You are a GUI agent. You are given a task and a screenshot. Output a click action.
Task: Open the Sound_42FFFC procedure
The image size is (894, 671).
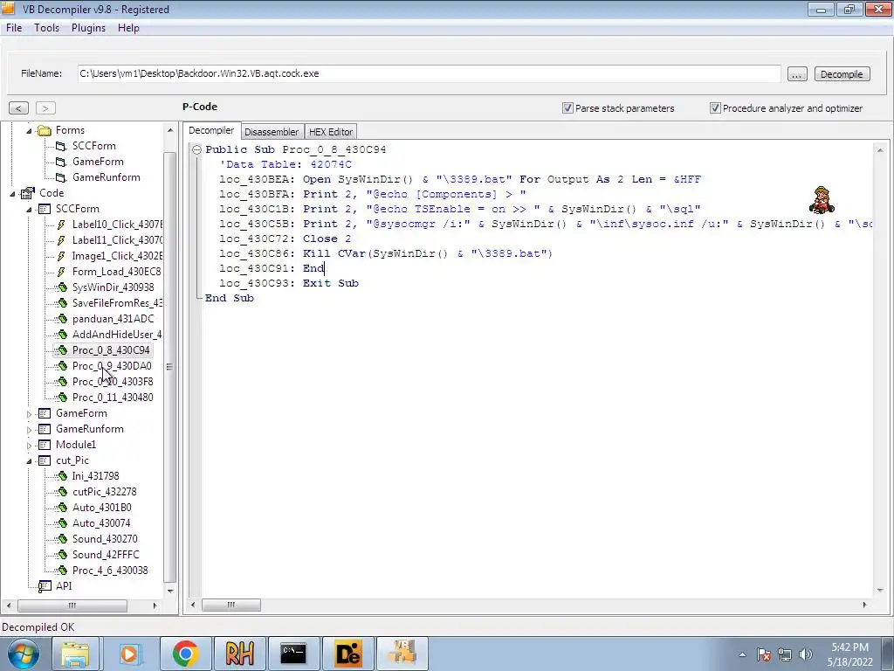(x=106, y=555)
